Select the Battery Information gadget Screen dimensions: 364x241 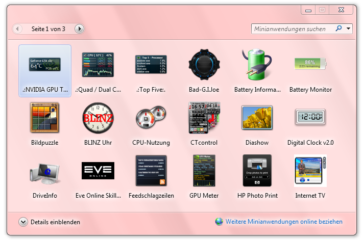[x=257, y=65]
